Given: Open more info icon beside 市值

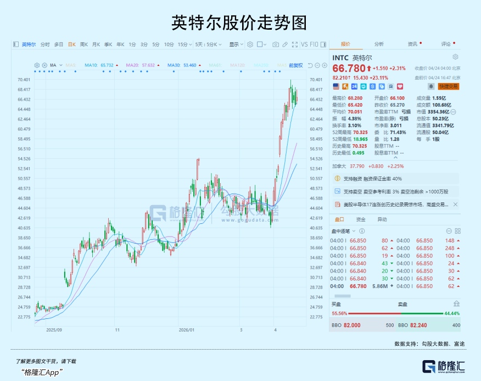Looking at the screenshot, I should click(454, 112).
